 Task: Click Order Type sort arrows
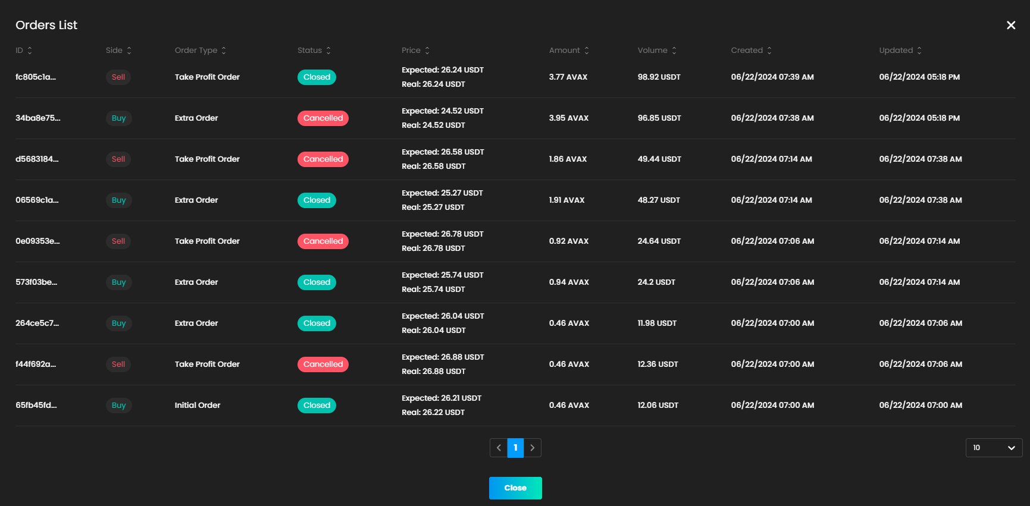tap(224, 51)
